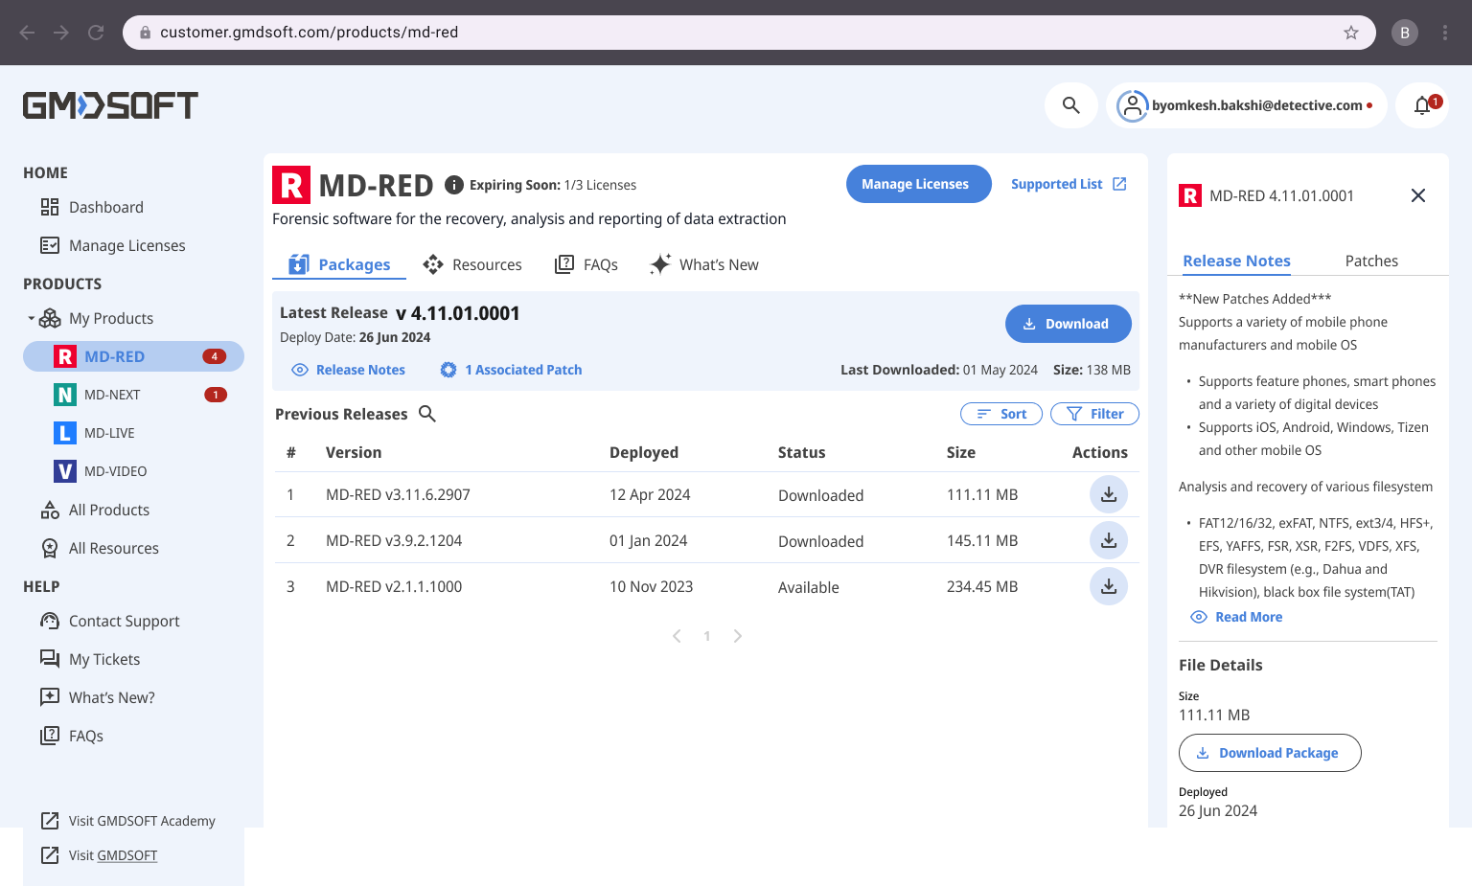Go forward in browser history
The image size is (1472, 886).
pos(61,33)
